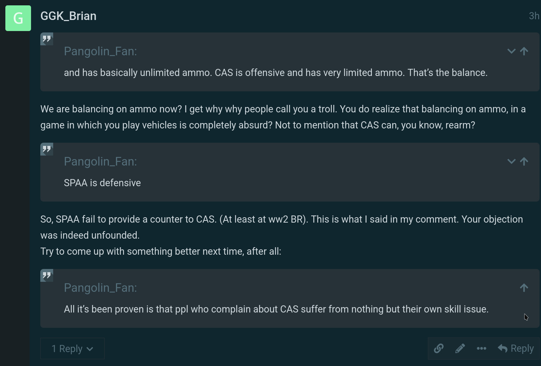Screen dimensions: 541x366
Task: Click the quote mark icon on second quote
Action: pos(47,149)
